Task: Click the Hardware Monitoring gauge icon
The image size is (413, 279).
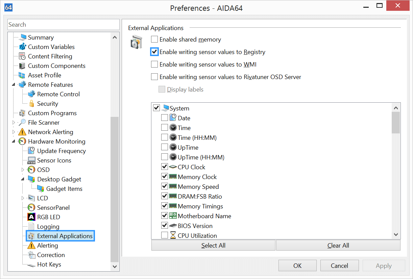Action: [23, 142]
